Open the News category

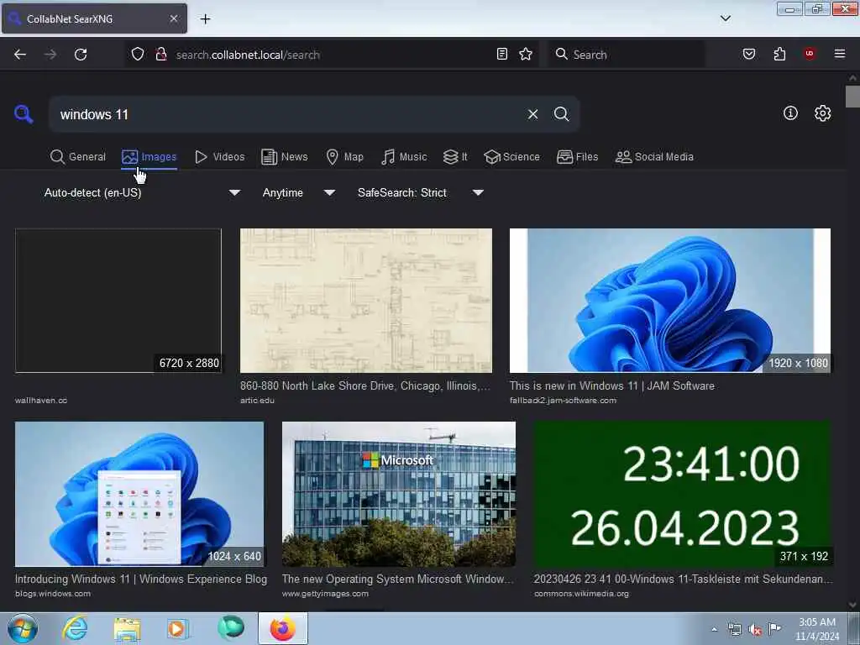tap(285, 157)
